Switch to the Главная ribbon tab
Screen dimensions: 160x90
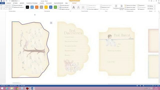coord(8,3)
